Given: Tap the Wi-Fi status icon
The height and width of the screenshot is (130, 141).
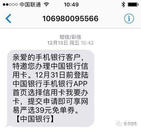Looking at the screenshot, I should (x=46, y=5).
